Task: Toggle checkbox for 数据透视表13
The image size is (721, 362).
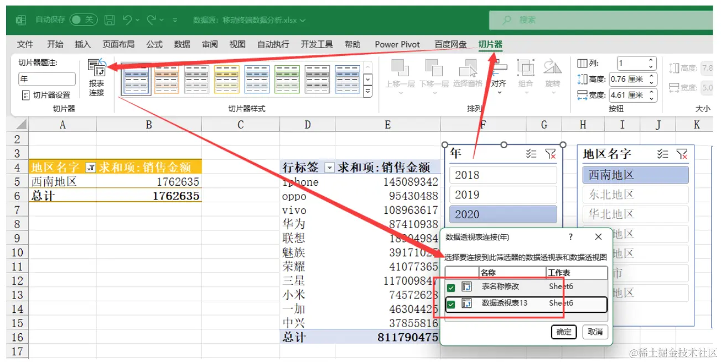Action: (451, 303)
